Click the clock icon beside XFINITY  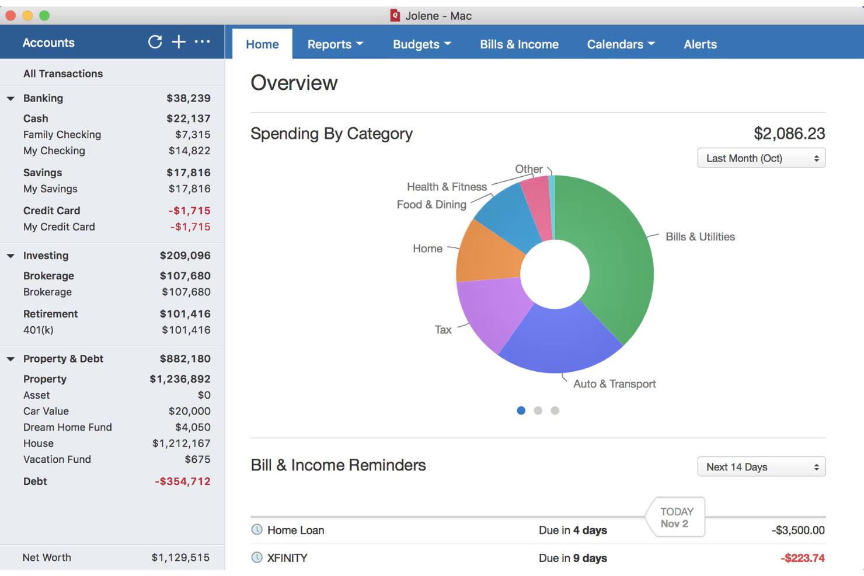point(256,557)
